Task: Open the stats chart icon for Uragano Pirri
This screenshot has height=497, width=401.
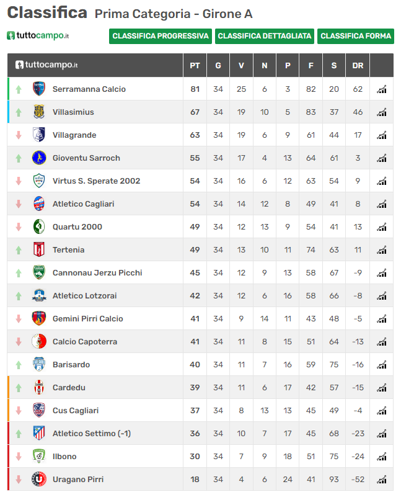Action: point(381,479)
